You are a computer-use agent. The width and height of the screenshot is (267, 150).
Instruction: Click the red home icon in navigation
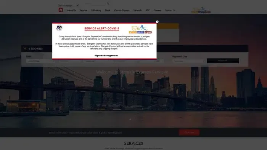coord(61,10)
